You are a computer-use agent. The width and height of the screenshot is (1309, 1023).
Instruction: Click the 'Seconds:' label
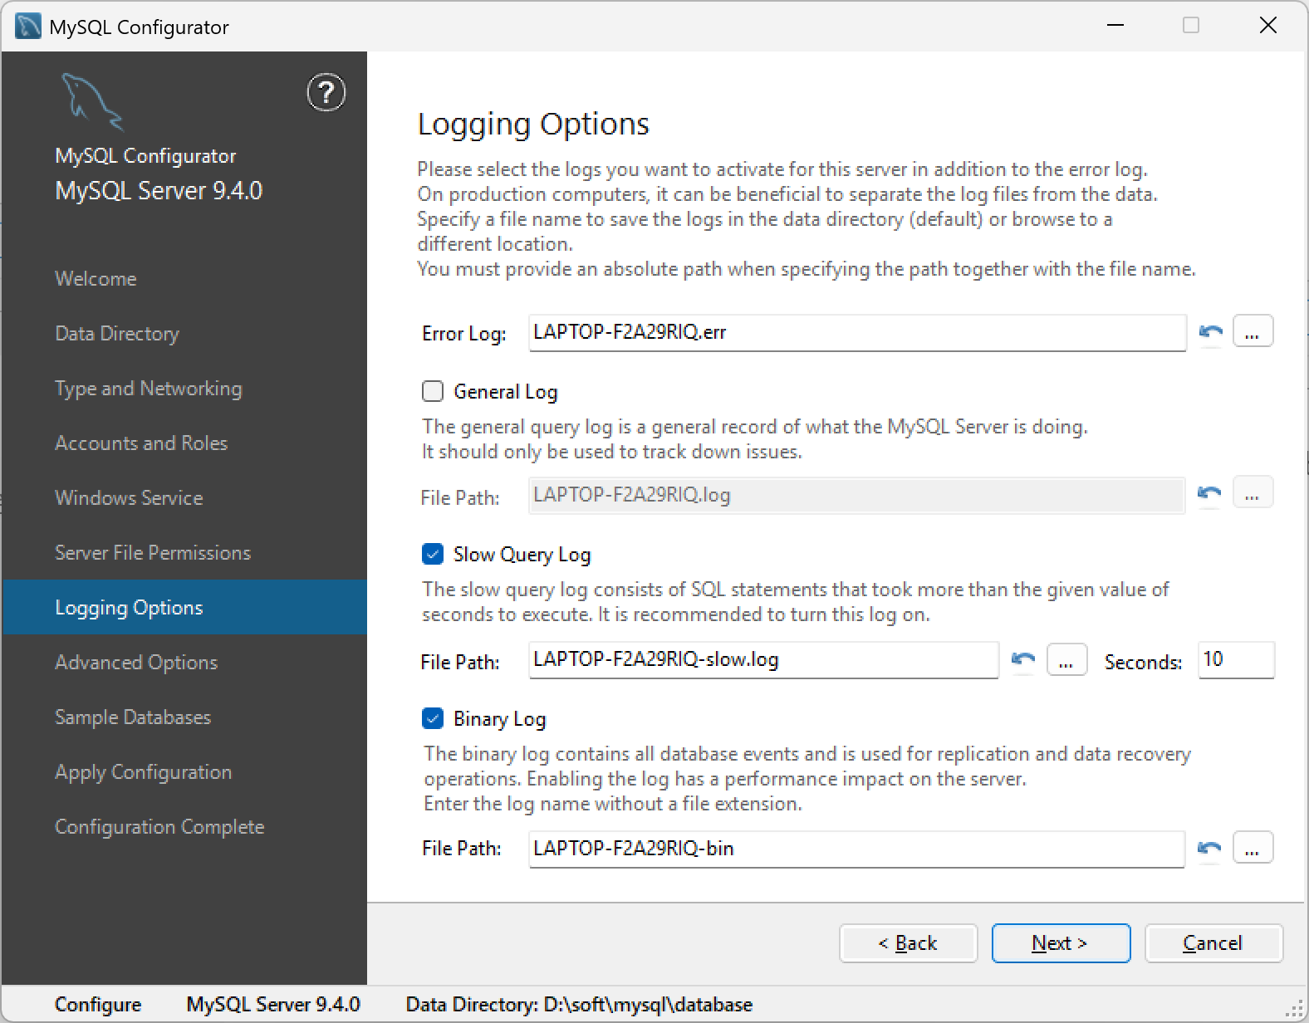pyautogui.click(x=1143, y=663)
